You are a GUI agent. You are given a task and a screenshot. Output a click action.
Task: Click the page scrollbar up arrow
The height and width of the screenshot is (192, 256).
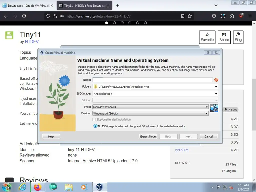[x=254, y=23]
